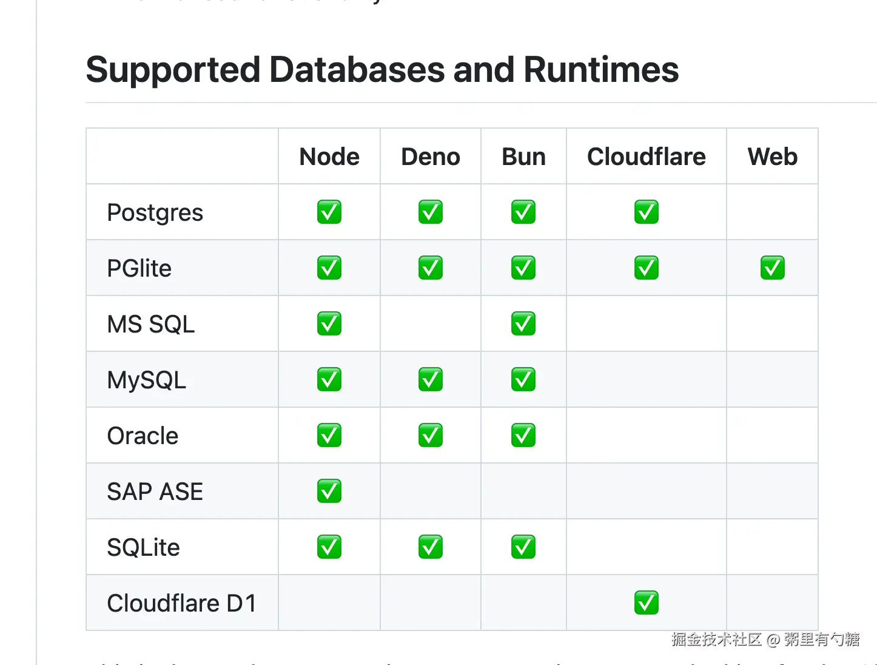This screenshot has height=665, width=877.
Task: Click the SQLite Bun checkmark
Action: pyautogui.click(x=523, y=547)
